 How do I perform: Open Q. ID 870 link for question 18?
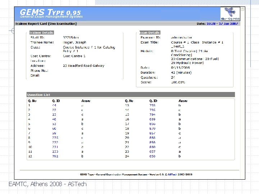coord(152,128)
